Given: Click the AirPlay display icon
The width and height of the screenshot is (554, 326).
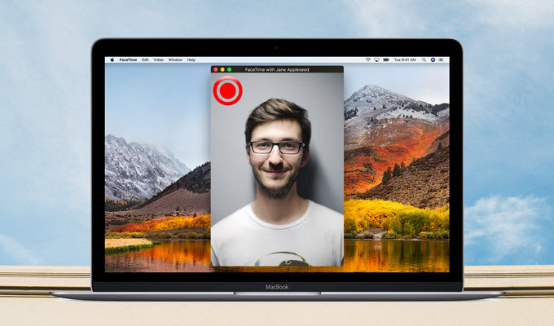Looking at the screenshot, I should 377,59.
